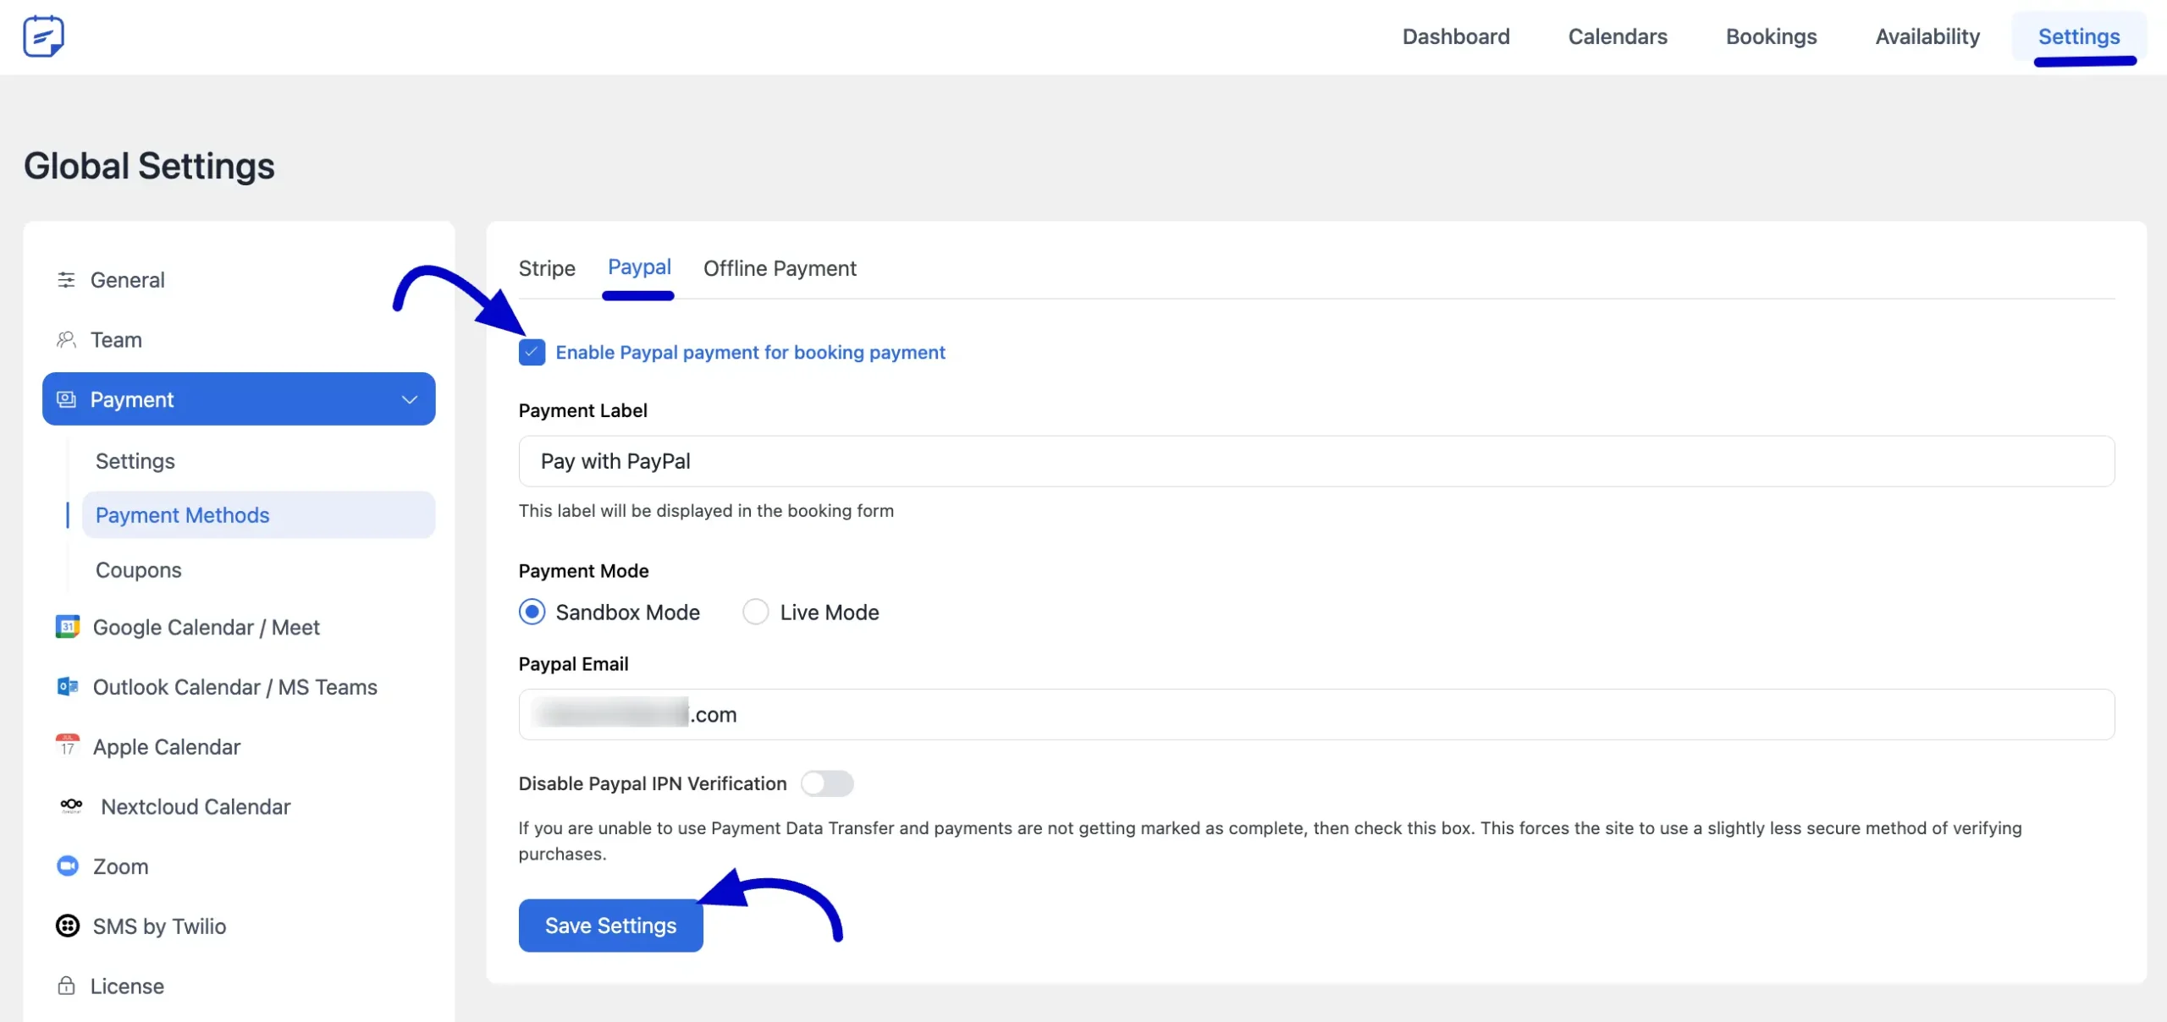Open Dashboard in top navigation
Screen dimensions: 2167x1022
click(1456, 36)
